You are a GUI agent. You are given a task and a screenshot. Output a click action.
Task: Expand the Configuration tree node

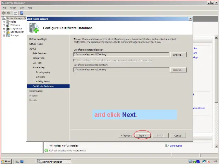coord(4,32)
